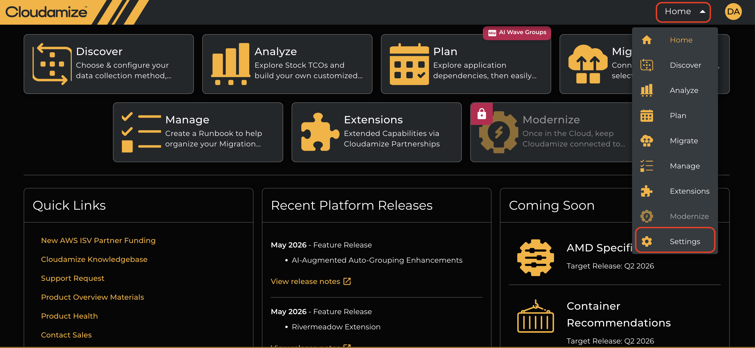Image resolution: width=755 pixels, height=348 pixels.
Task: Open New AWS ISV Partner Funding link
Action: coord(98,240)
